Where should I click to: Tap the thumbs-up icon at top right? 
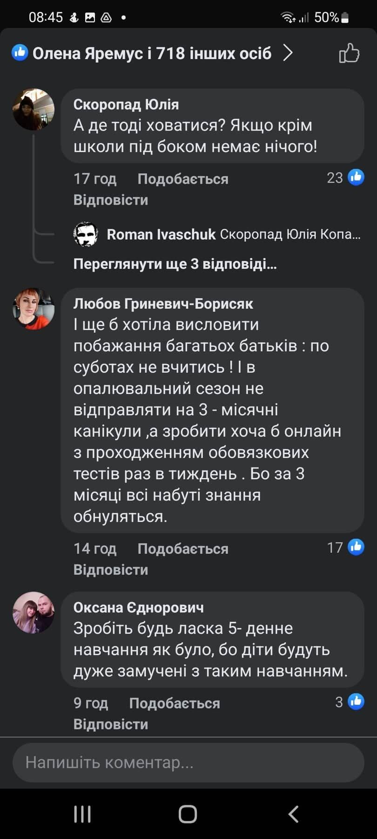(x=350, y=53)
